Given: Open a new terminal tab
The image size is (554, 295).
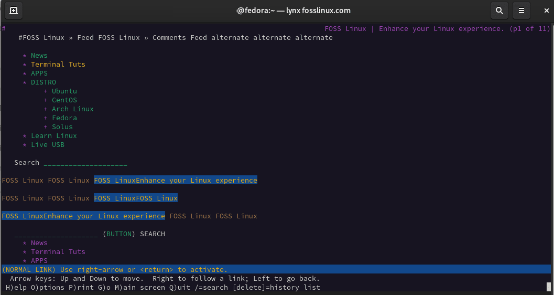Looking at the screenshot, I should pos(14,10).
